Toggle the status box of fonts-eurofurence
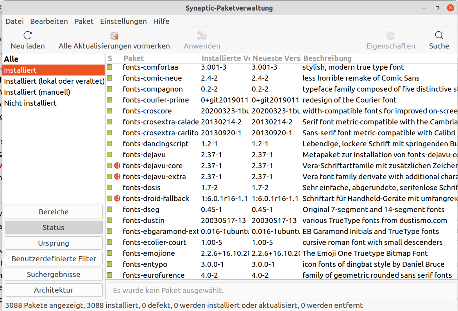Image resolution: width=458 pixels, height=311 pixels. click(x=109, y=275)
